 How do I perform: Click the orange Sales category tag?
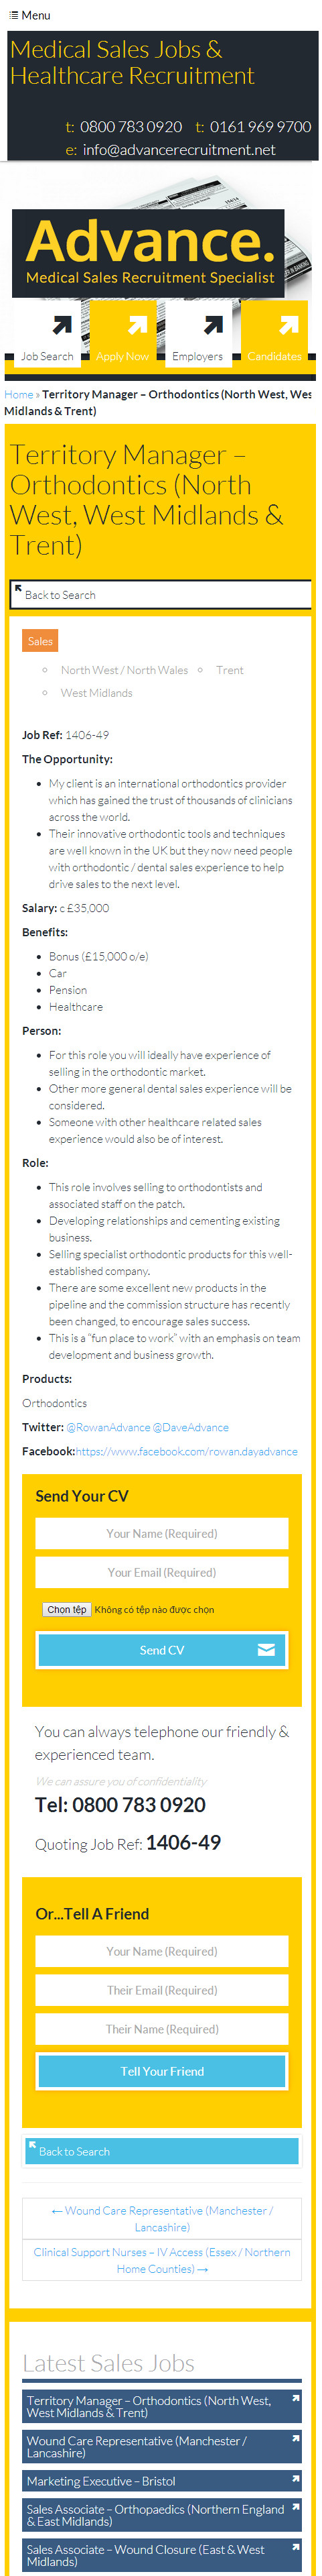(x=40, y=641)
